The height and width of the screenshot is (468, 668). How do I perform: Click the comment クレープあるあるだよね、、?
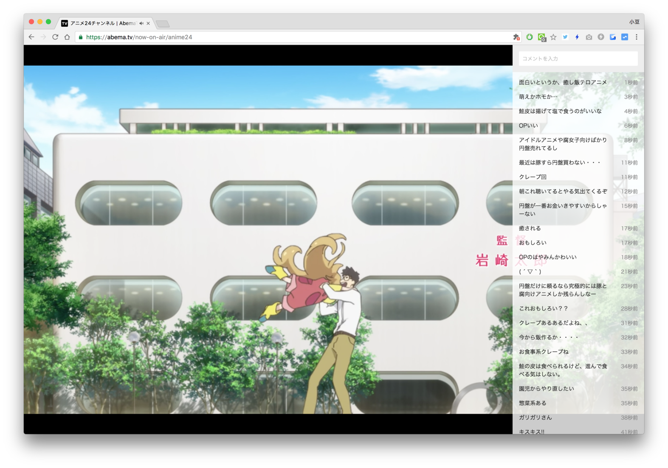tap(553, 323)
